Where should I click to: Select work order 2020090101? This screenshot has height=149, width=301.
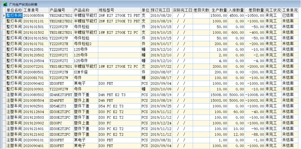click(36, 140)
